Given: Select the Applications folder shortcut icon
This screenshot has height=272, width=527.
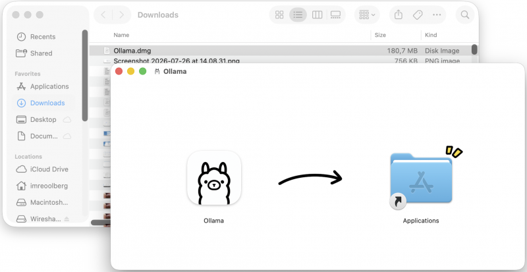Looking at the screenshot, I should [421, 178].
